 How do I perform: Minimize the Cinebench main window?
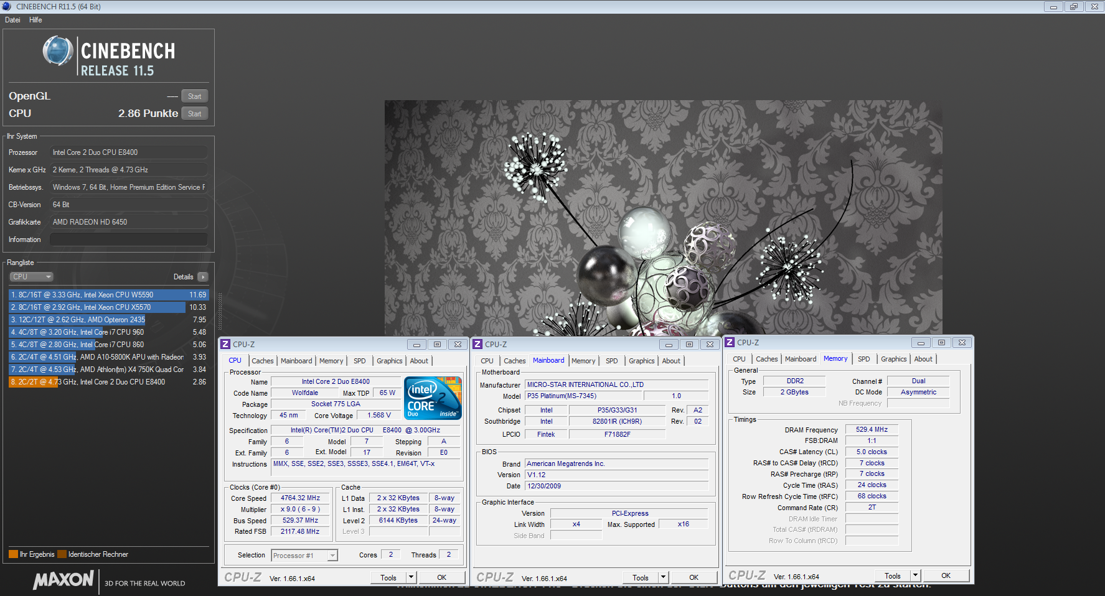pos(1053,7)
